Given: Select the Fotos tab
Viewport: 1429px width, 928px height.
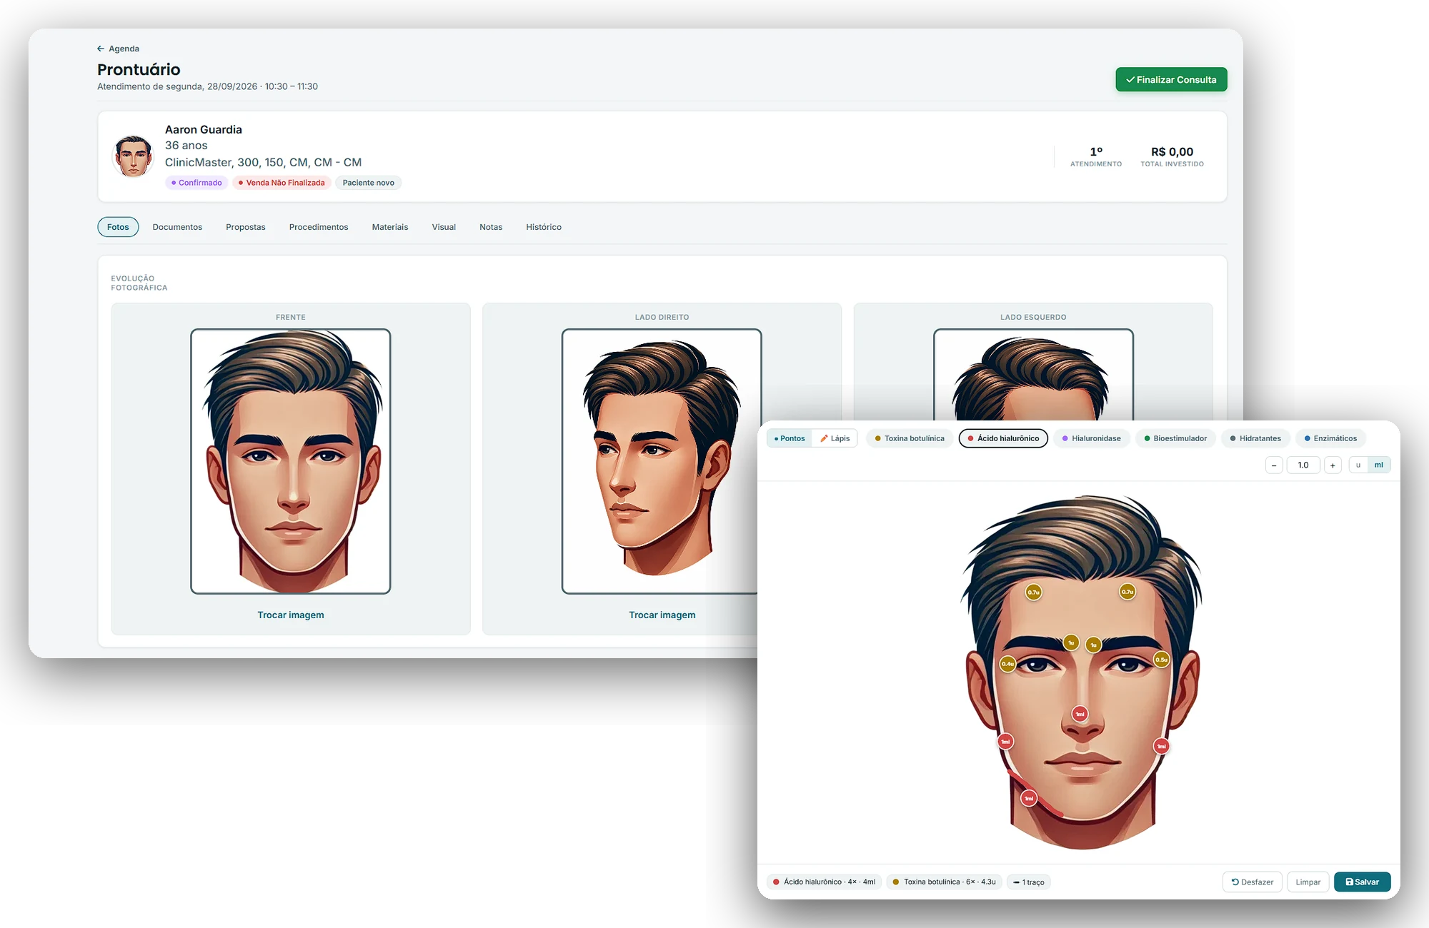Looking at the screenshot, I should pyautogui.click(x=118, y=227).
